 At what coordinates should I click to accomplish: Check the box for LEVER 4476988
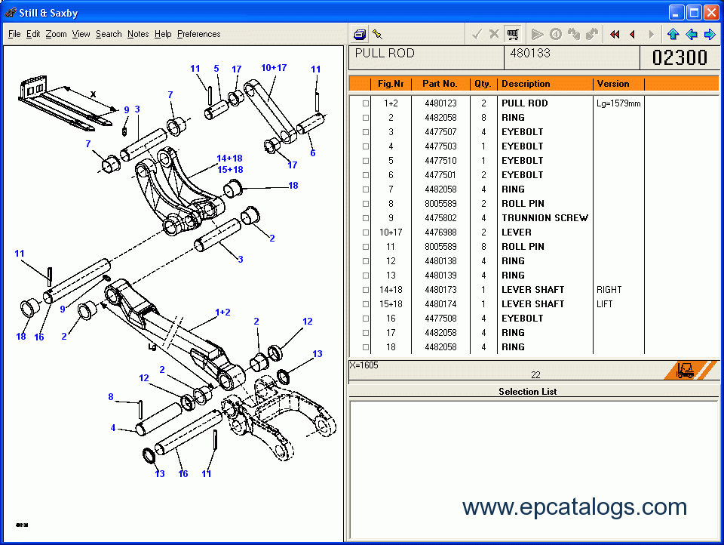pyautogui.click(x=366, y=232)
